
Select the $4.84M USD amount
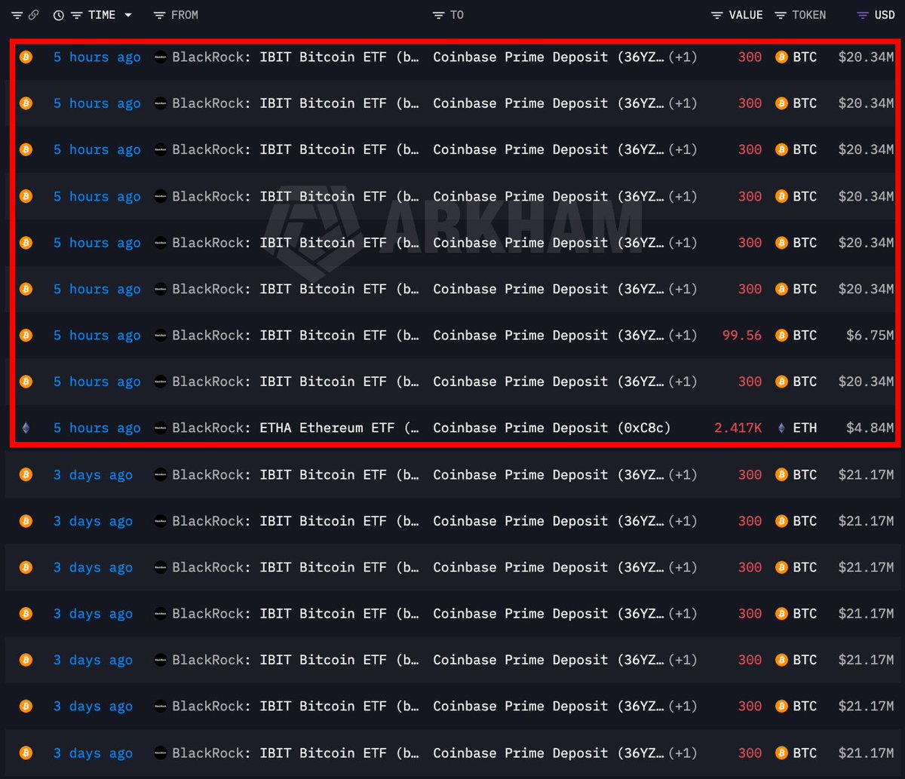[x=870, y=428]
